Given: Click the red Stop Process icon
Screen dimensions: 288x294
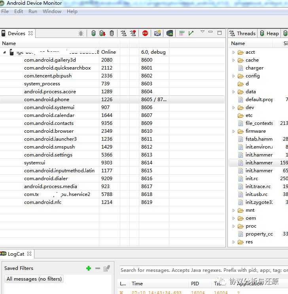Looking at the screenshot, I should 145,33.
